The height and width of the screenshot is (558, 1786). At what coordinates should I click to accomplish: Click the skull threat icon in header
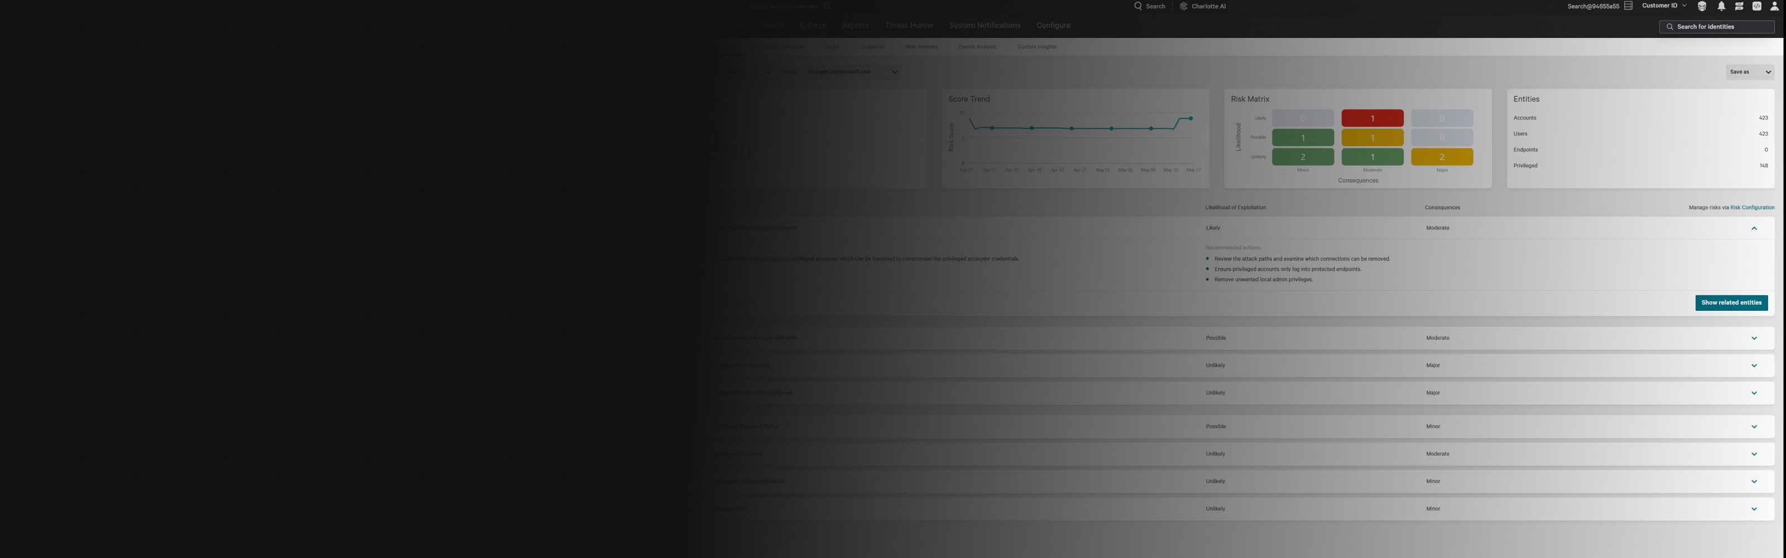pos(1701,6)
